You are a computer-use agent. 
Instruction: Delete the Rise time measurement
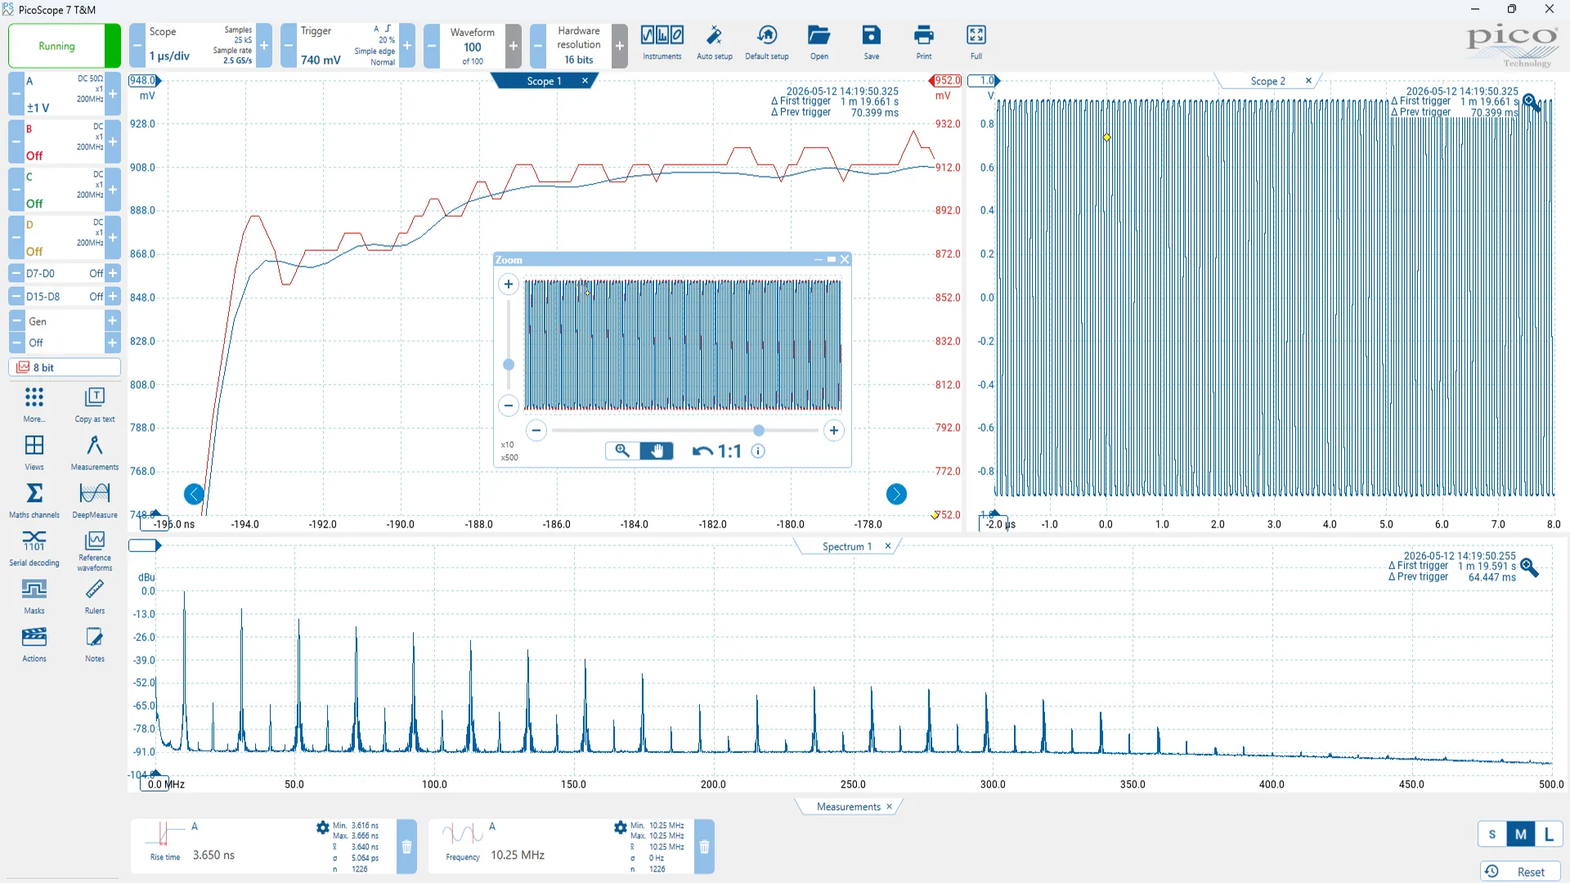[406, 847]
